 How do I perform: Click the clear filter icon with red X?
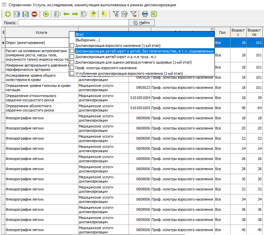(x=133, y=14)
